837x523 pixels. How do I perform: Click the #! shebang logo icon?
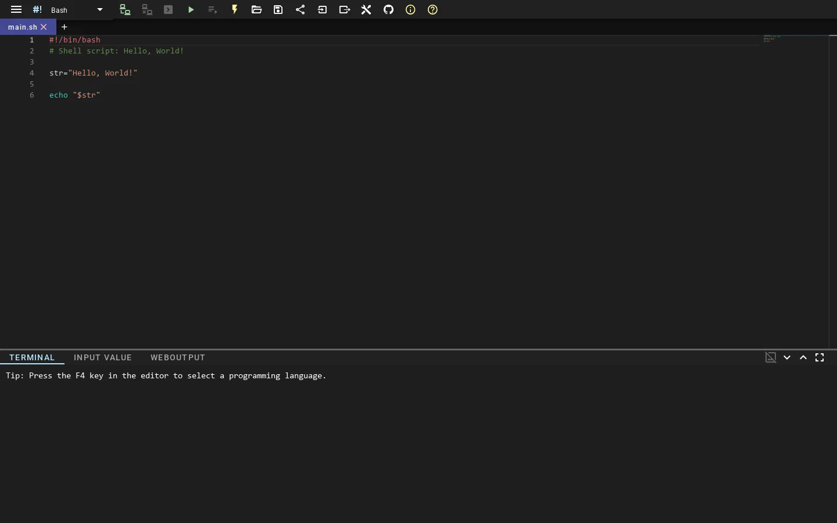click(x=37, y=10)
